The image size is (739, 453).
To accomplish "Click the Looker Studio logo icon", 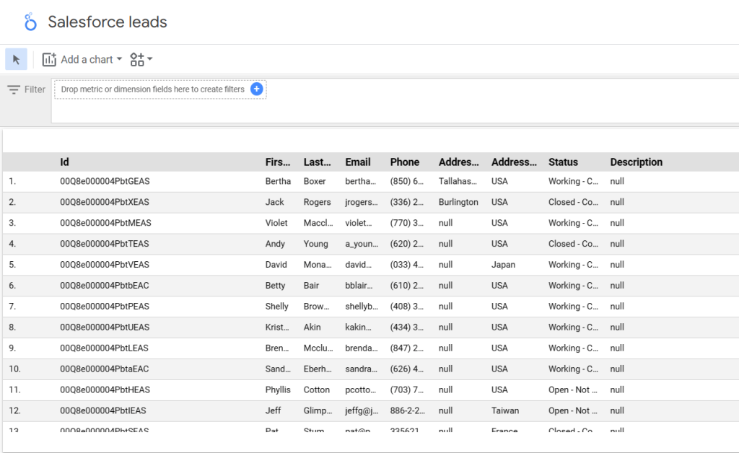I will (x=30, y=22).
